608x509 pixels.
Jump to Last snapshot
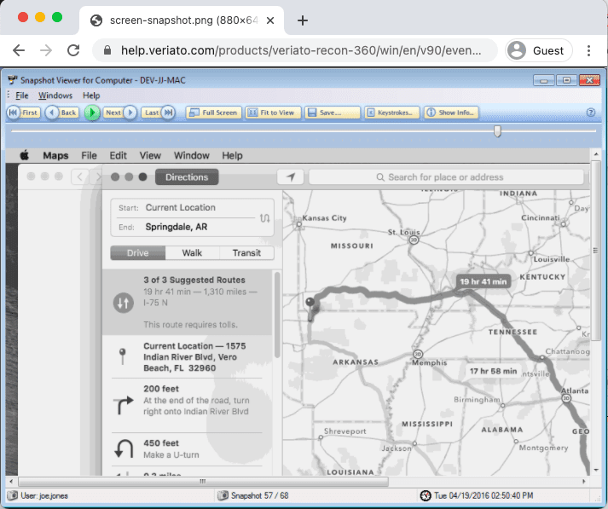tap(158, 113)
